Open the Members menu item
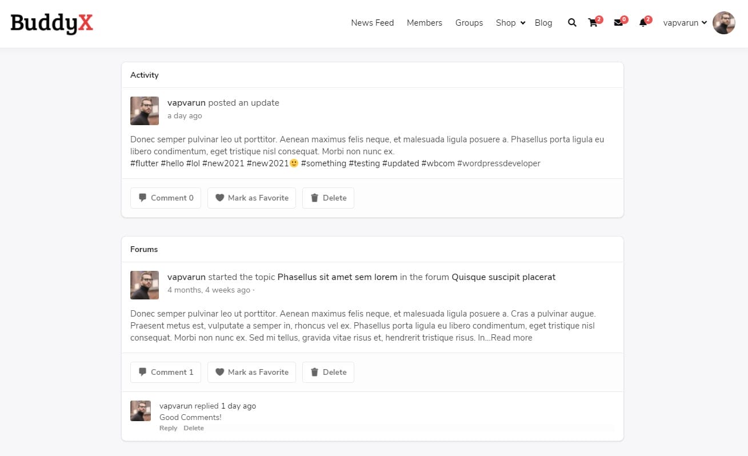This screenshot has width=748, height=456. [x=424, y=23]
